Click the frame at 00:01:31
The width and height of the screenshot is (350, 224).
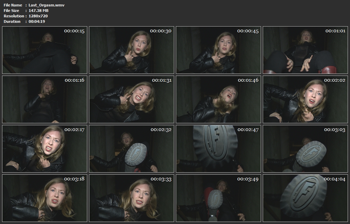click(132, 99)
